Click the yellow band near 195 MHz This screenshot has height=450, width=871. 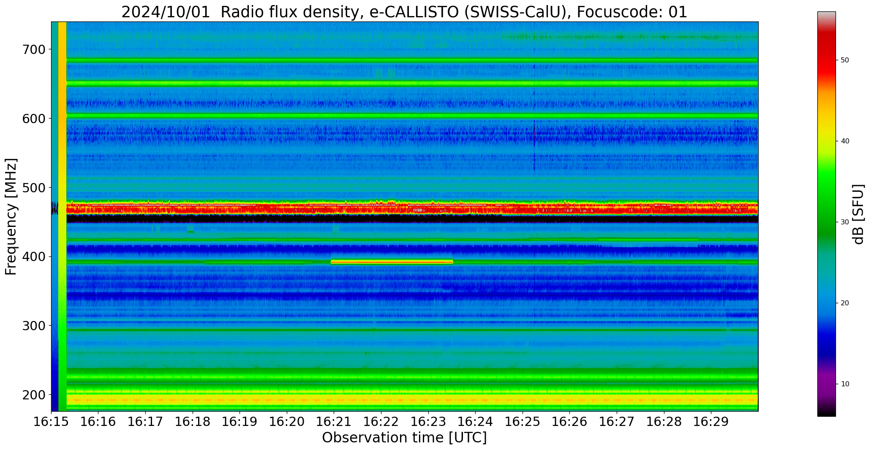pos(412,399)
